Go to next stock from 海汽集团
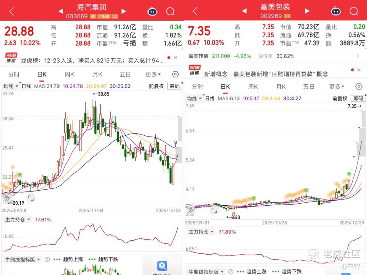The height and width of the screenshot is (275, 367). 124,11
